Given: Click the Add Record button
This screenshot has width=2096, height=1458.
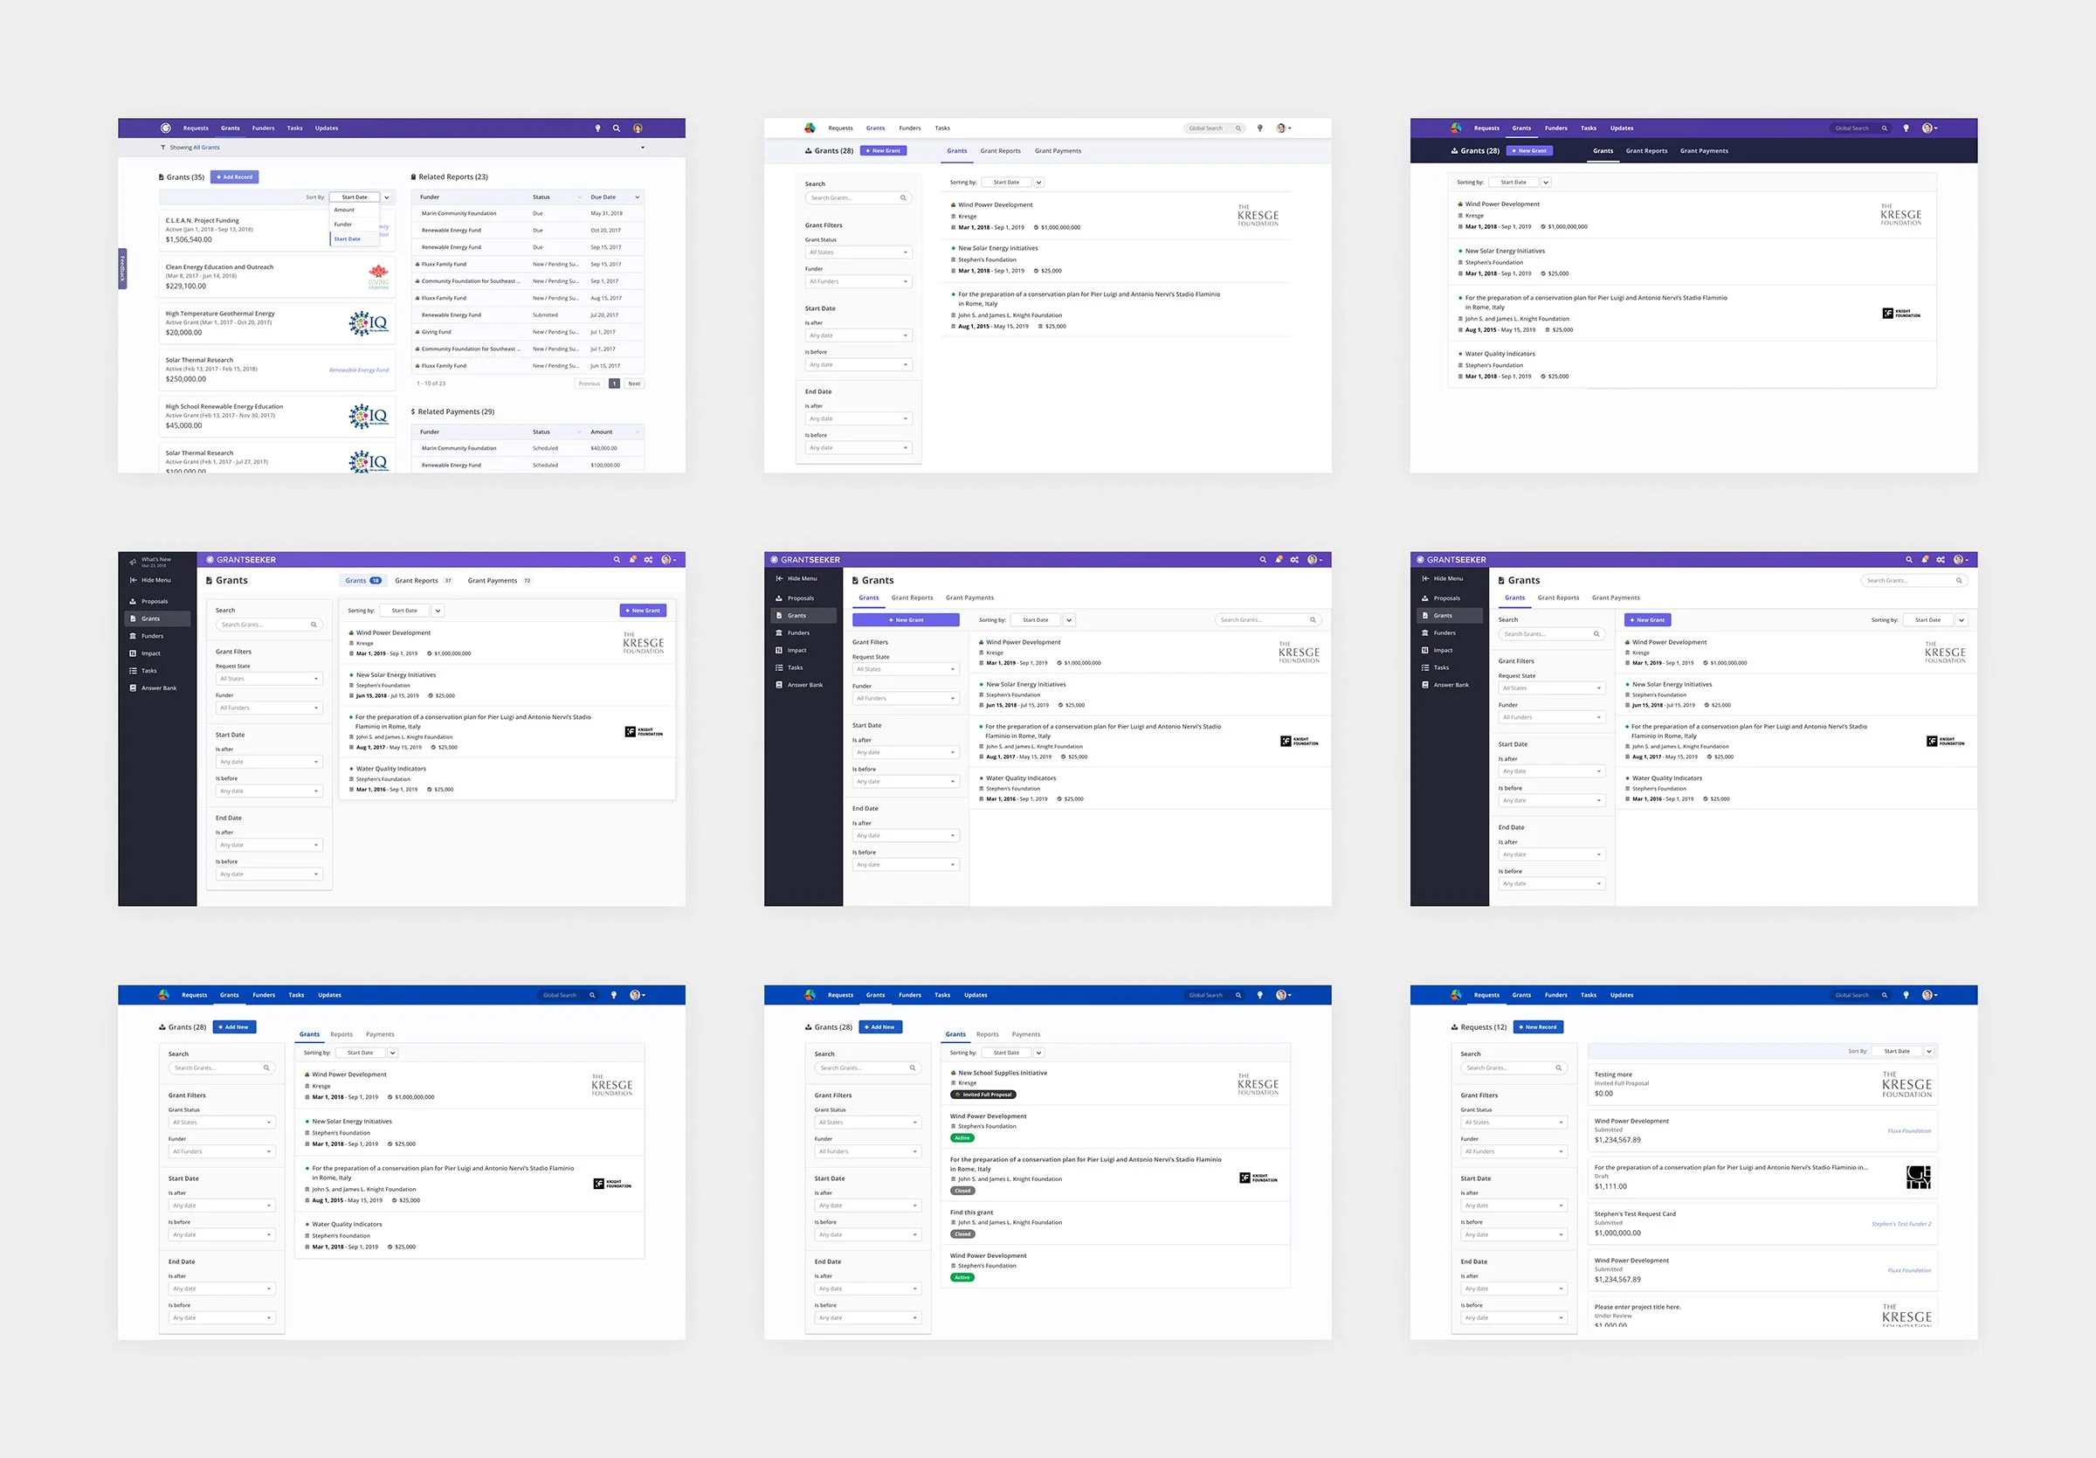Looking at the screenshot, I should click(235, 177).
